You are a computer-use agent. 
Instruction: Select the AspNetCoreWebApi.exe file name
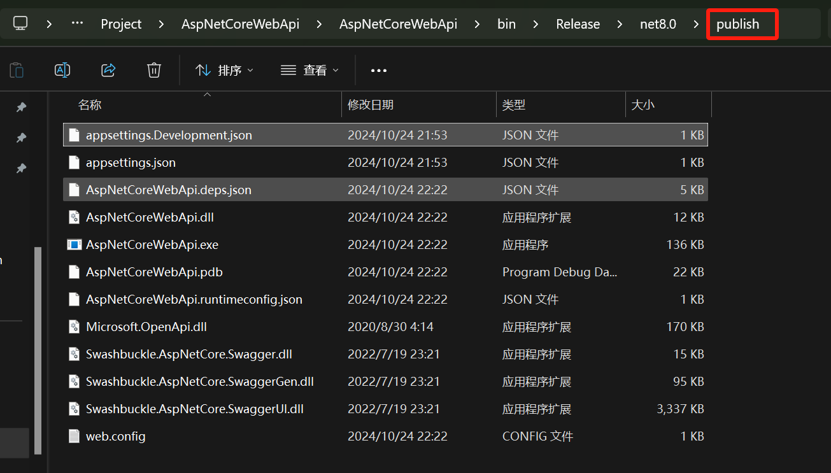coord(152,244)
